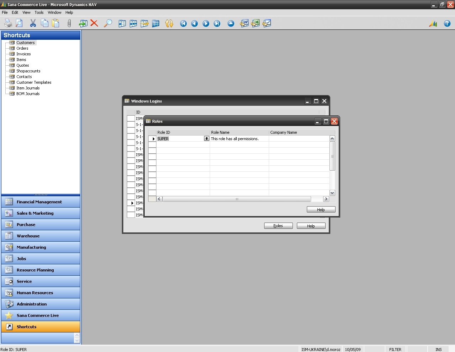Viewport: 455px width, 352px height.
Task: Go to Next record using toolbar
Action: [x=206, y=23]
